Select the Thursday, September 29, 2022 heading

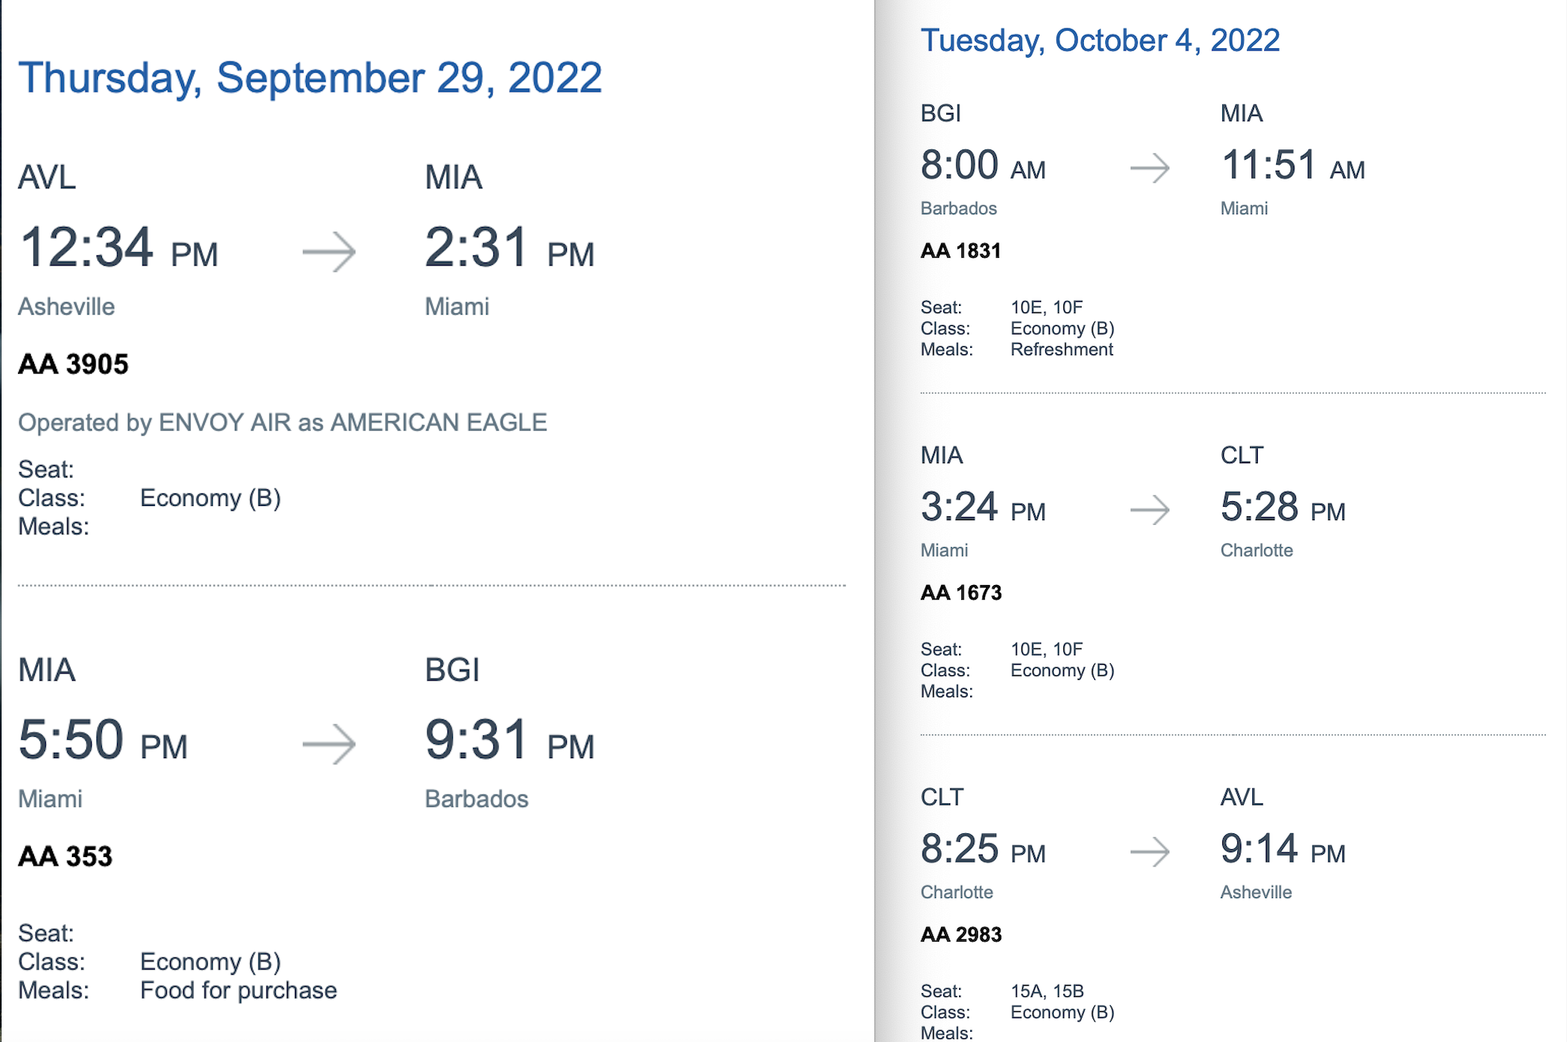310,78
